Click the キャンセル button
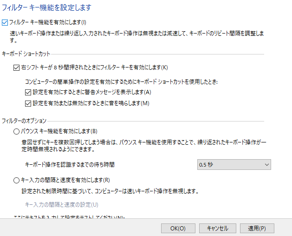 [217, 228]
